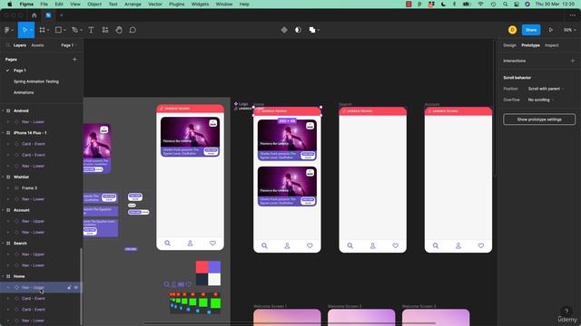This screenshot has height=326, width=581.
Task: Open the 50% zoom dropdown
Action: pos(569,30)
